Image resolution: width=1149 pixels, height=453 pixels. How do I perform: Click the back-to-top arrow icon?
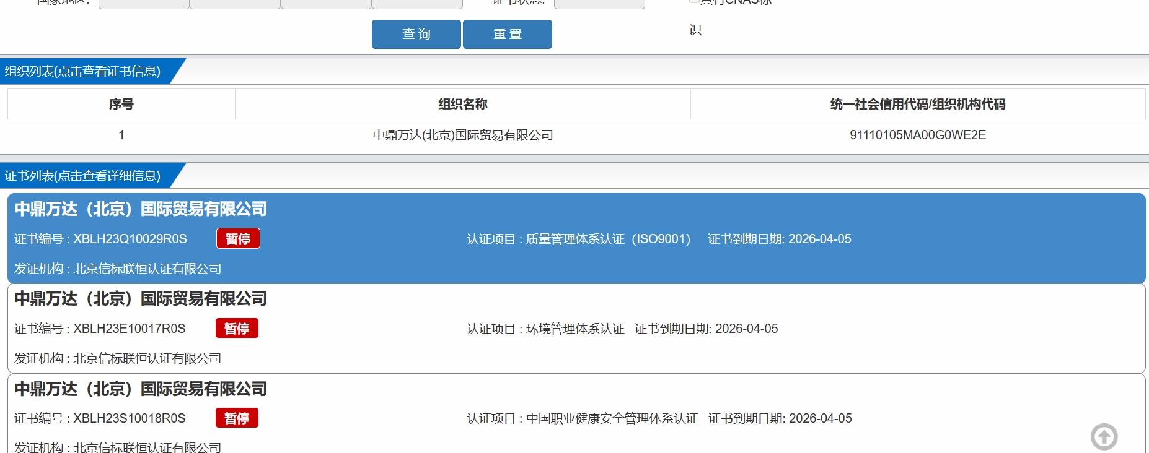pyautogui.click(x=1104, y=437)
